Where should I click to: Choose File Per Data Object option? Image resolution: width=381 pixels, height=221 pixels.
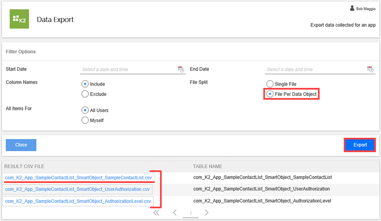pyautogui.click(x=270, y=94)
